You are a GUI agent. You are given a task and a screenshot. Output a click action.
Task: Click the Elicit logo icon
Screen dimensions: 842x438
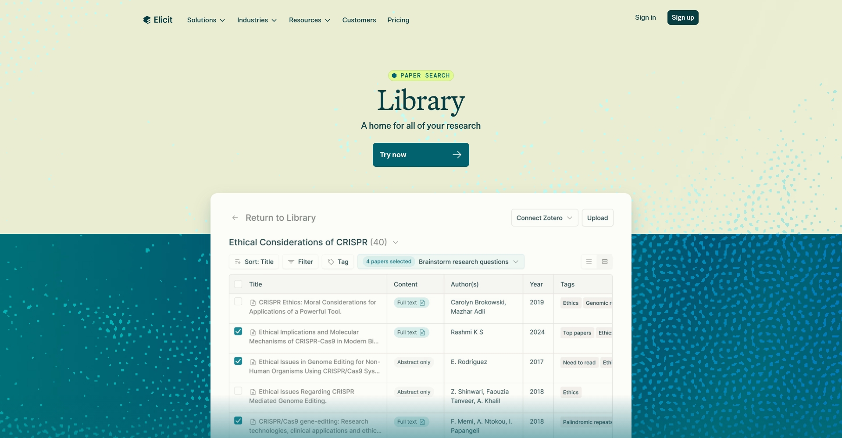pyautogui.click(x=147, y=20)
